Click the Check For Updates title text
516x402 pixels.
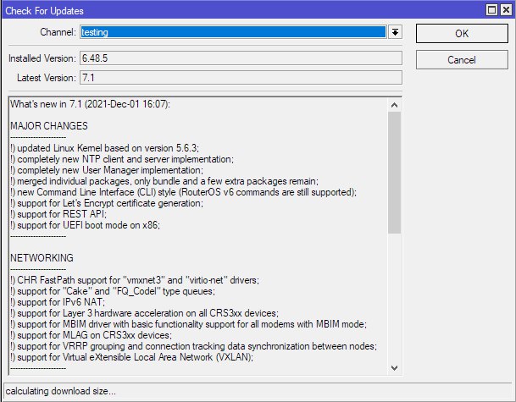point(44,11)
